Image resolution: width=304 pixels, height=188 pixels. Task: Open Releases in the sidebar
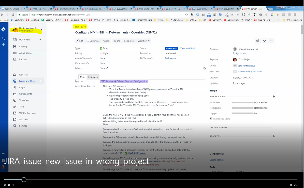click(23, 75)
